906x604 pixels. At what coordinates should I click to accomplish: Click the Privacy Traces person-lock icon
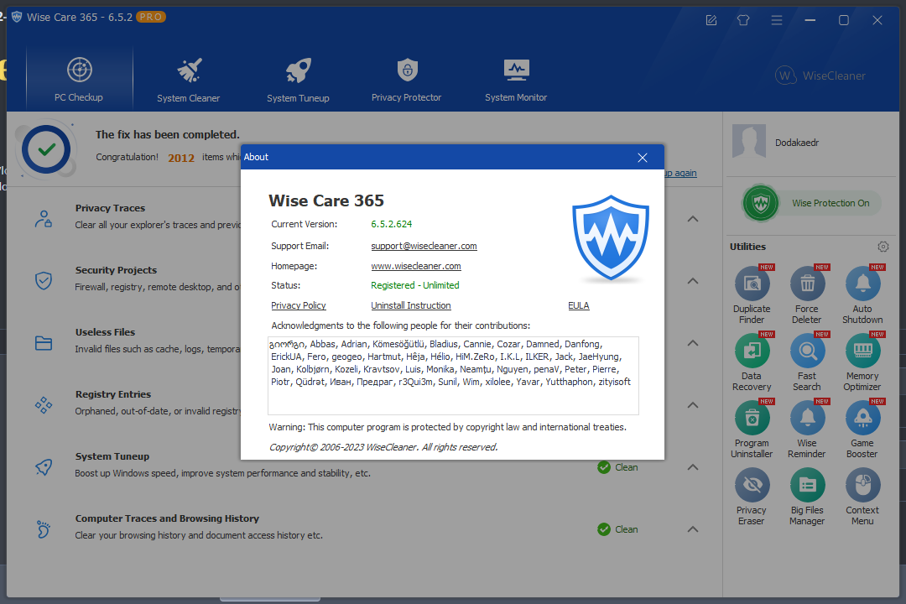(x=44, y=219)
